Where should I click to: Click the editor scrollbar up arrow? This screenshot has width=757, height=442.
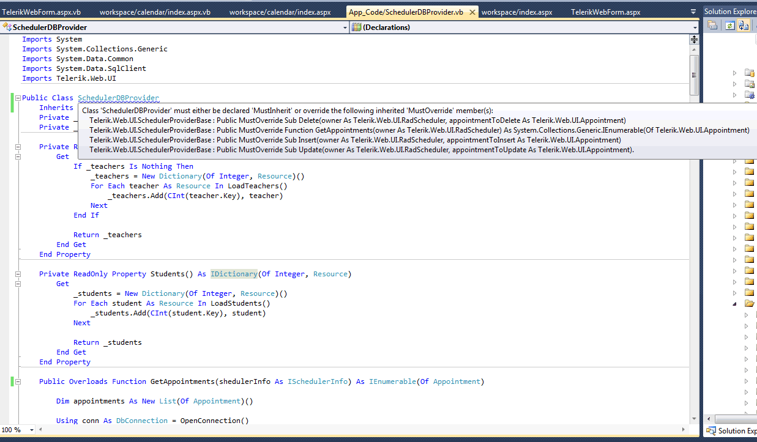694,50
